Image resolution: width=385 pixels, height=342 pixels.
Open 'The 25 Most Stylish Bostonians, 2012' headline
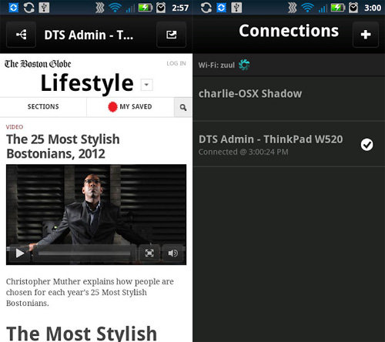[x=63, y=146]
